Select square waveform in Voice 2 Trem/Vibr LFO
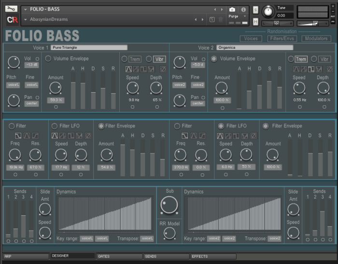This screenshot has width=338, height=264. (x=311, y=69)
